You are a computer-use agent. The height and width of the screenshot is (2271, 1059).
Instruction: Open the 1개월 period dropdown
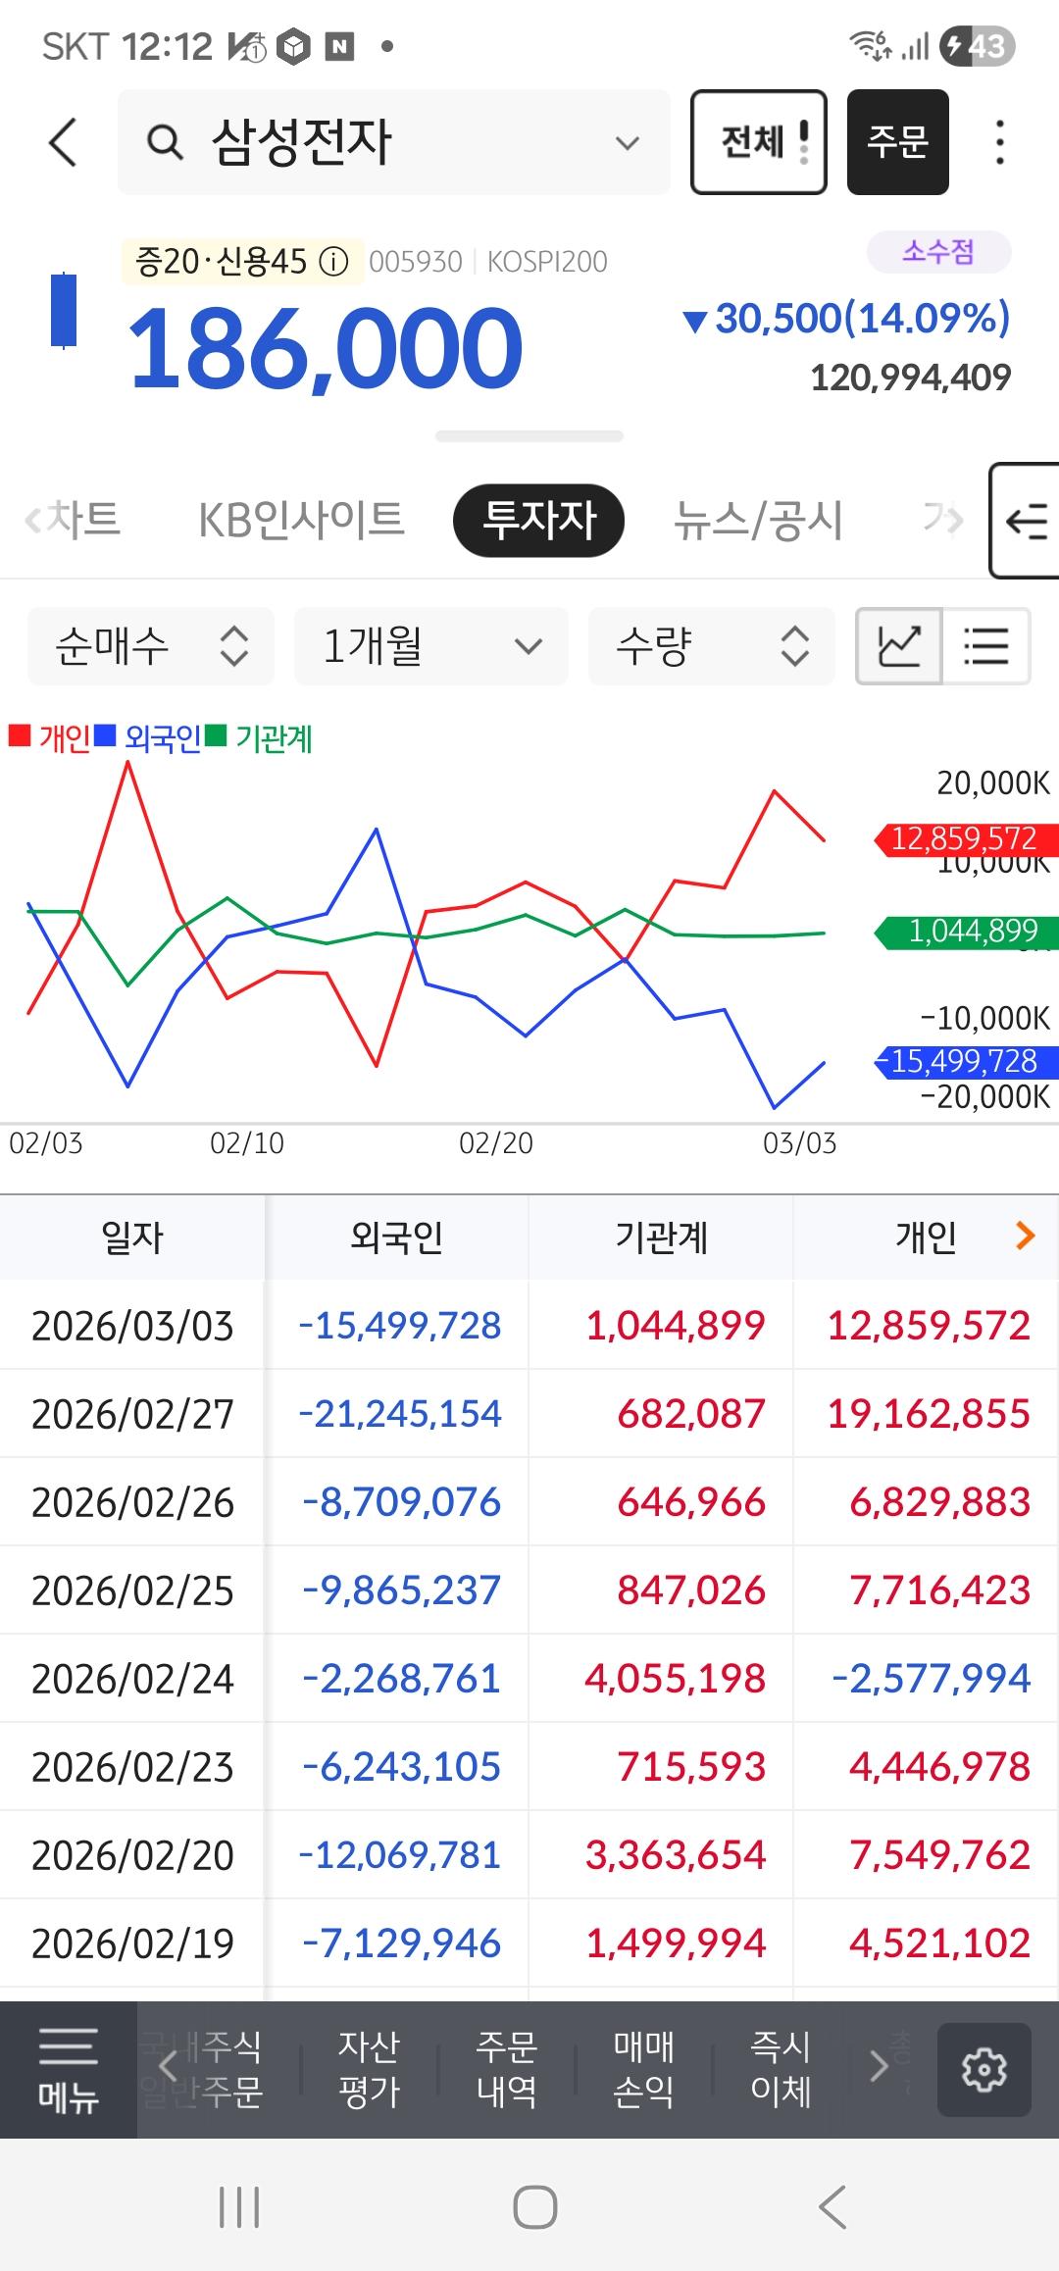[431, 646]
